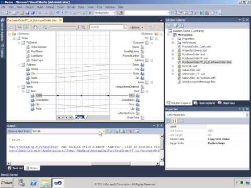This screenshot has width=251, height=188.
Task: Open Server Manager from the taskbar
Action: coord(21,183)
